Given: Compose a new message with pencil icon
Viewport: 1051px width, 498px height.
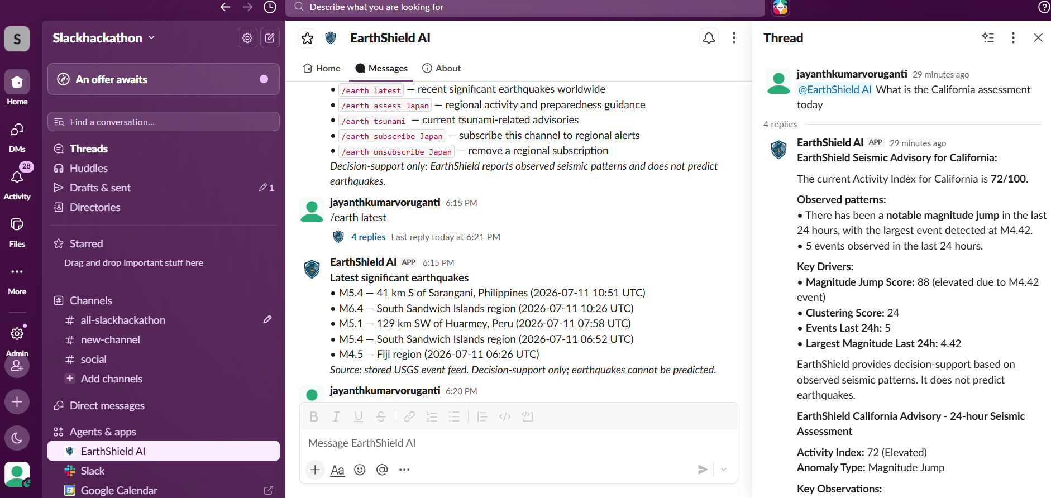Looking at the screenshot, I should click(270, 38).
